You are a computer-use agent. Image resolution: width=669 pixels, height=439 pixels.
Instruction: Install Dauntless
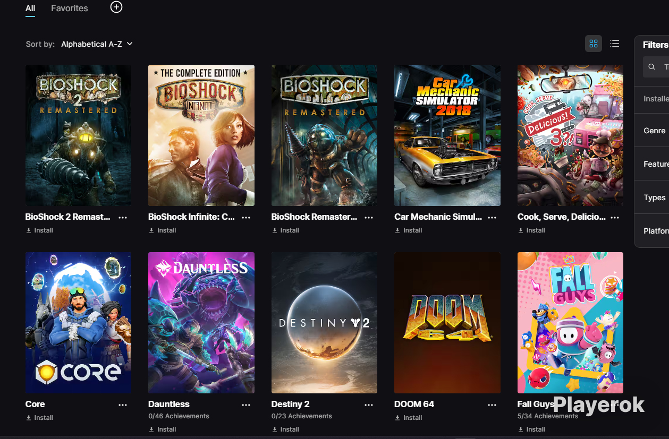tap(163, 429)
